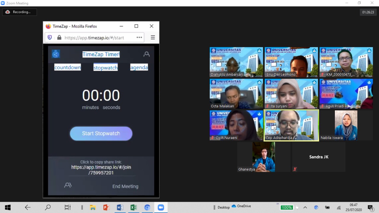Click the 00:00 stopwatch display
This screenshot has width=379, height=213.
tap(101, 95)
